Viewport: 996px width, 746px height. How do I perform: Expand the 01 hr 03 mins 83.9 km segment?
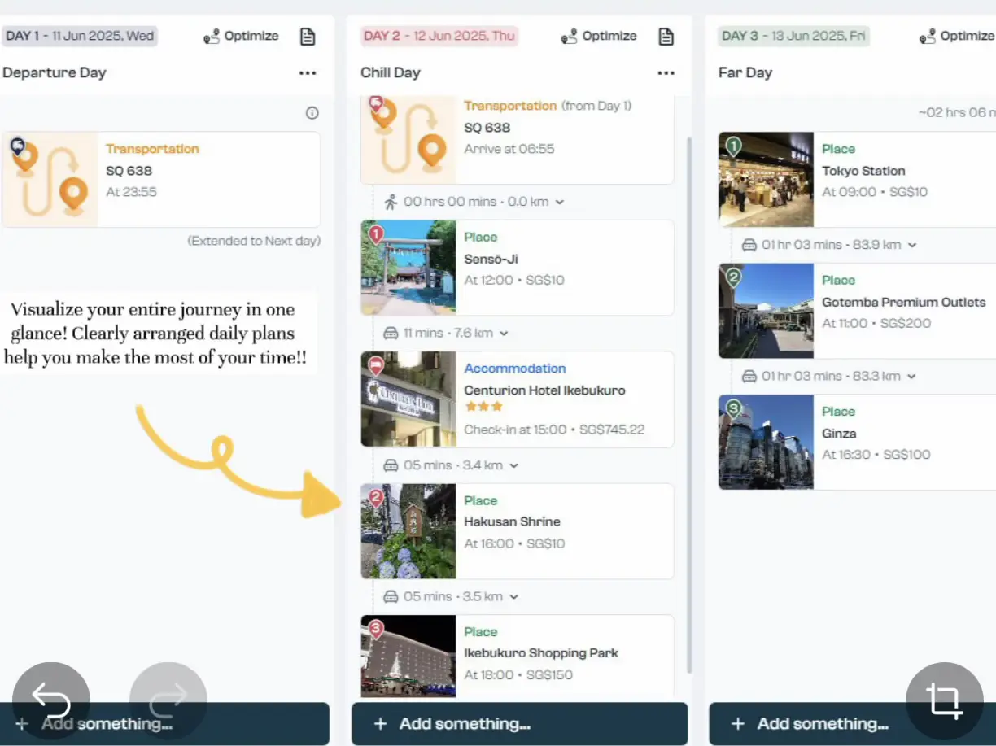tap(911, 245)
